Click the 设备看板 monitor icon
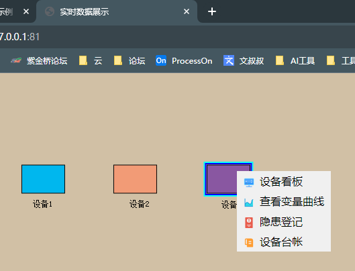This screenshot has height=271, width=355. coord(249,182)
